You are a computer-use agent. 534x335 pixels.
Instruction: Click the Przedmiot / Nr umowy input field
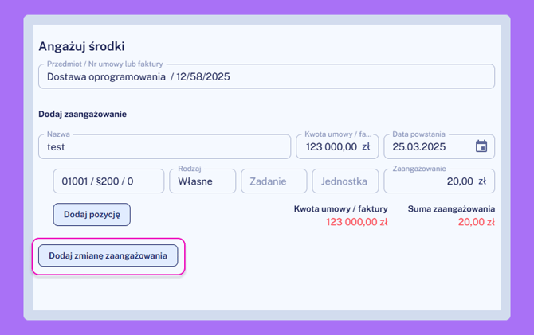(266, 77)
